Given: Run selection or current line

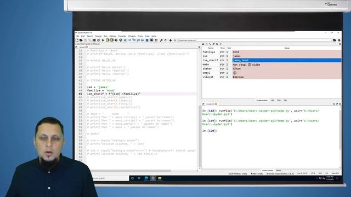Looking at the screenshot, I should pyautogui.click(x=116, y=40).
